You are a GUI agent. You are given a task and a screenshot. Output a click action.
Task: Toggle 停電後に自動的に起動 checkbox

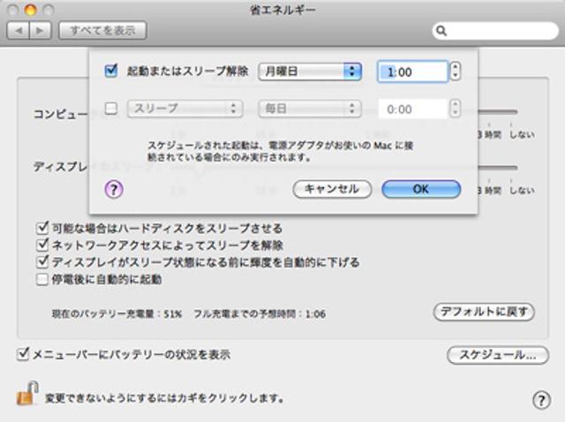click(41, 279)
